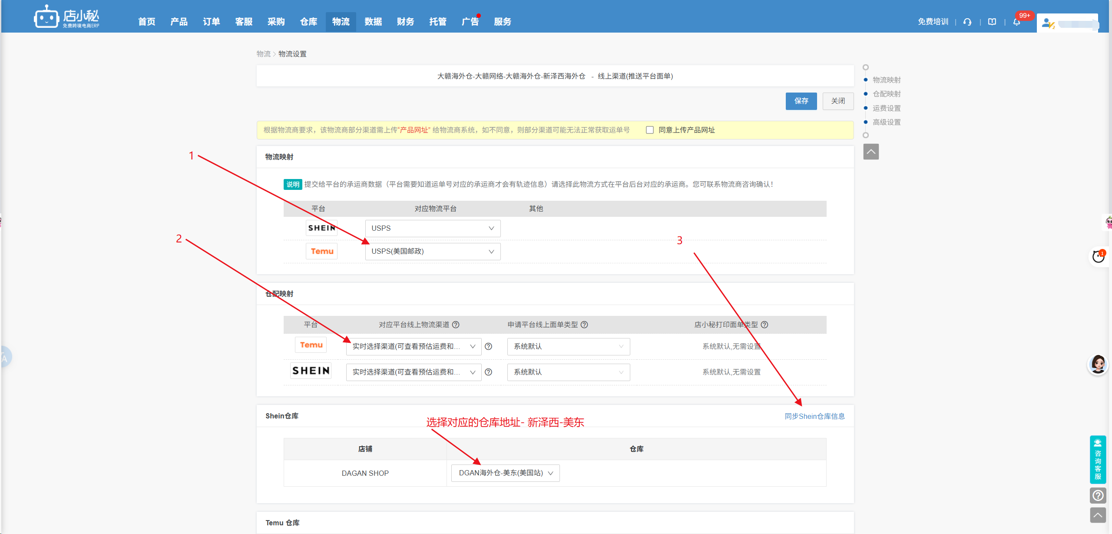Expand SHEIN 实时选择渠道 channel dropdown
The image size is (1112, 534).
pos(414,372)
